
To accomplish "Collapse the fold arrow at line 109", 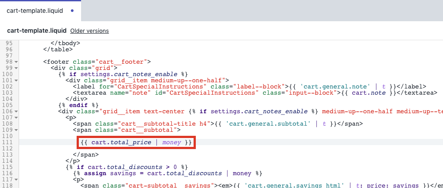I will coord(16,130).
